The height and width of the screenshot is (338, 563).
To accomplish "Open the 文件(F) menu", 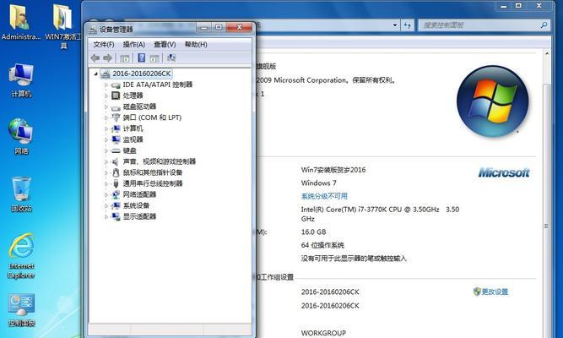I will (x=104, y=44).
